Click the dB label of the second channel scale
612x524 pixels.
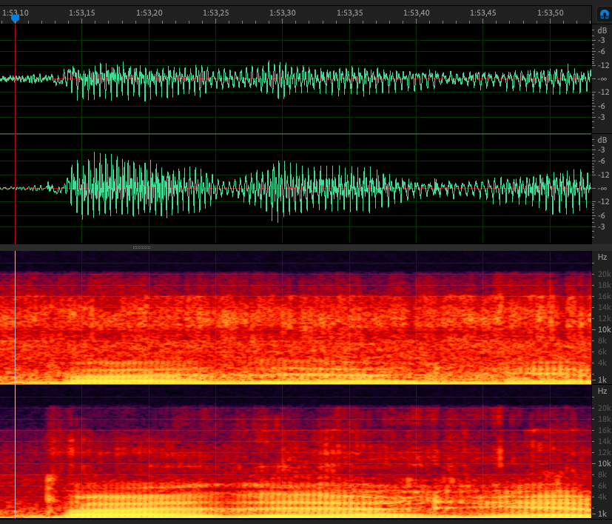tap(602, 140)
